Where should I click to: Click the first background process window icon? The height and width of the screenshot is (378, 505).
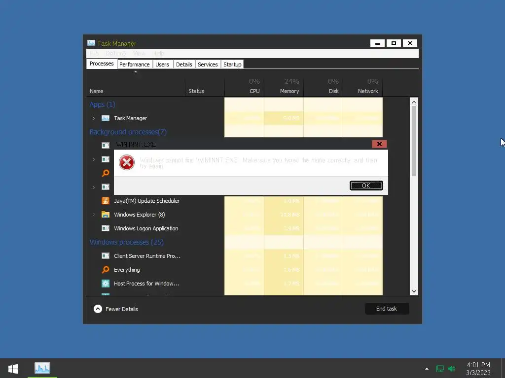pyautogui.click(x=106, y=146)
